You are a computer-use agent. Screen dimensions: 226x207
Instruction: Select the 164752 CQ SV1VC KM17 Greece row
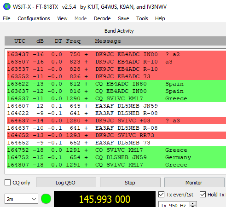(x=116, y=150)
